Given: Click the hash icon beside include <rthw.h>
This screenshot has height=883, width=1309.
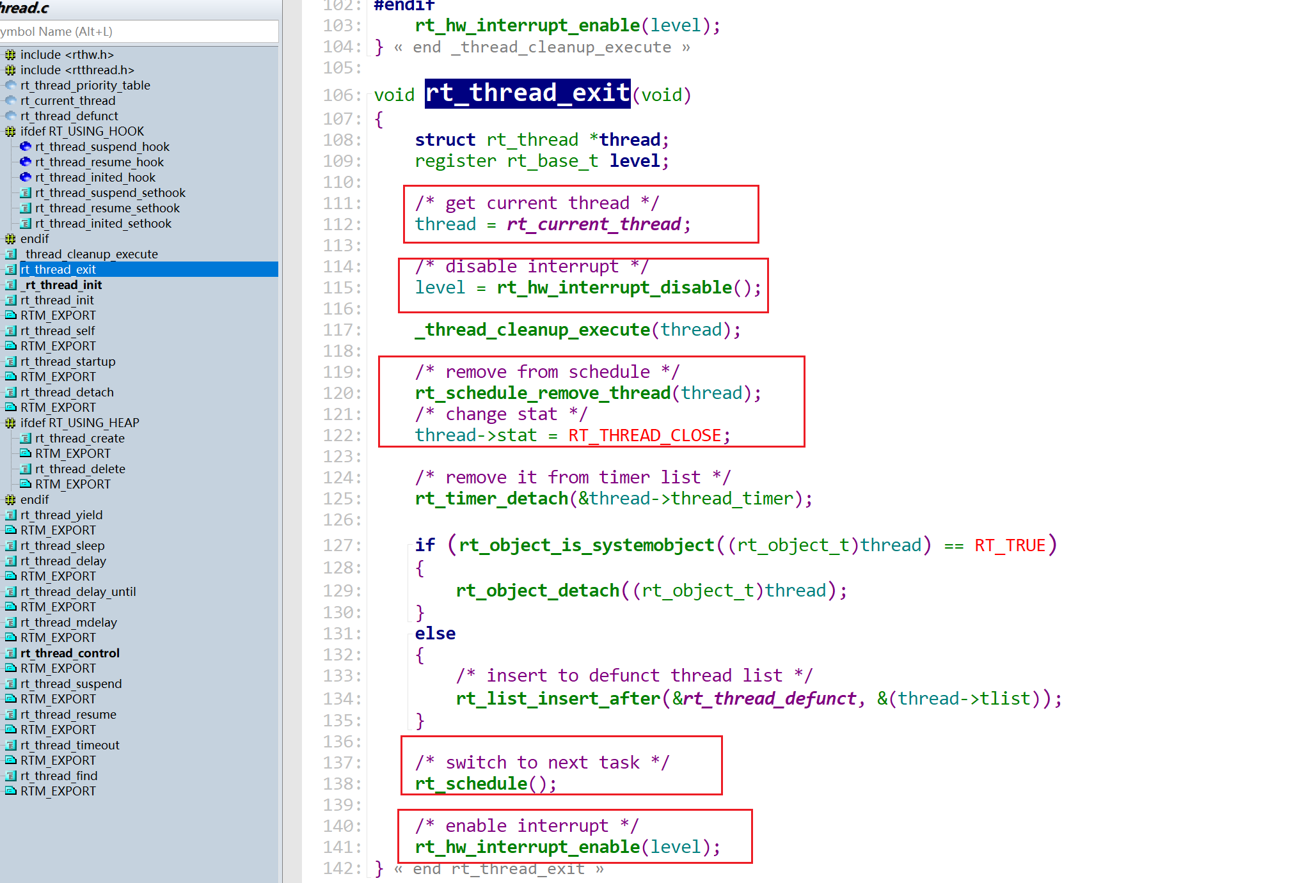Looking at the screenshot, I should [x=10, y=54].
